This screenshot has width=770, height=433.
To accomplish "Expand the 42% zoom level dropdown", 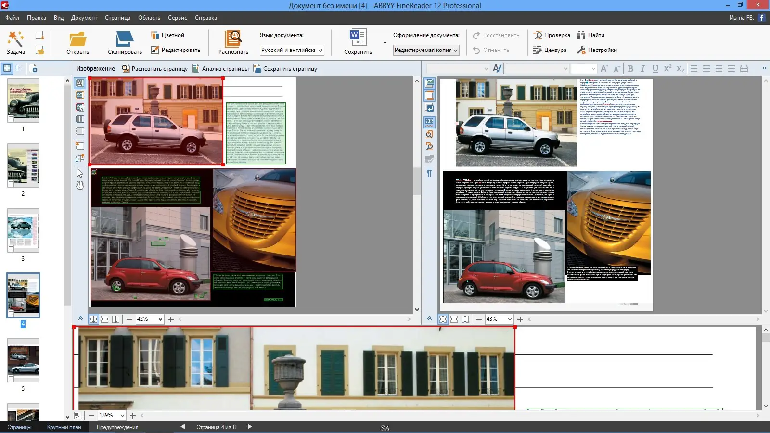I will pyautogui.click(x=160, y=319).
